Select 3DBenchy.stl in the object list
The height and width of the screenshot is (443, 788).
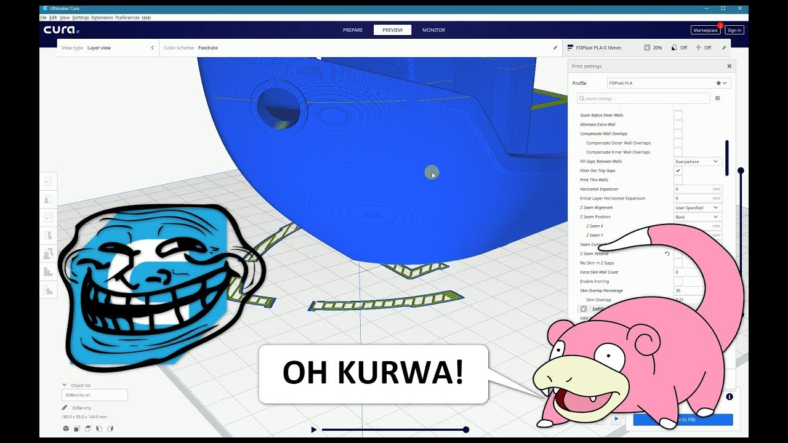(95, 395)
